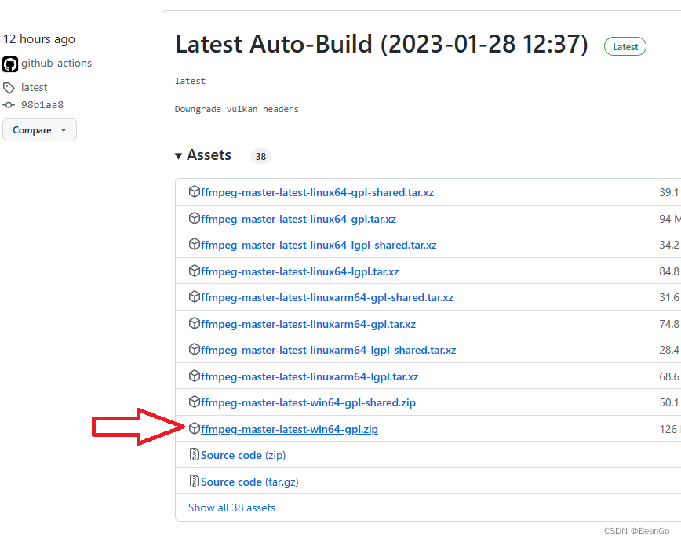Download ffmpeg-master-latest-win64-gpl.zip
Viewport: 681px width, 542px height.
290,429
